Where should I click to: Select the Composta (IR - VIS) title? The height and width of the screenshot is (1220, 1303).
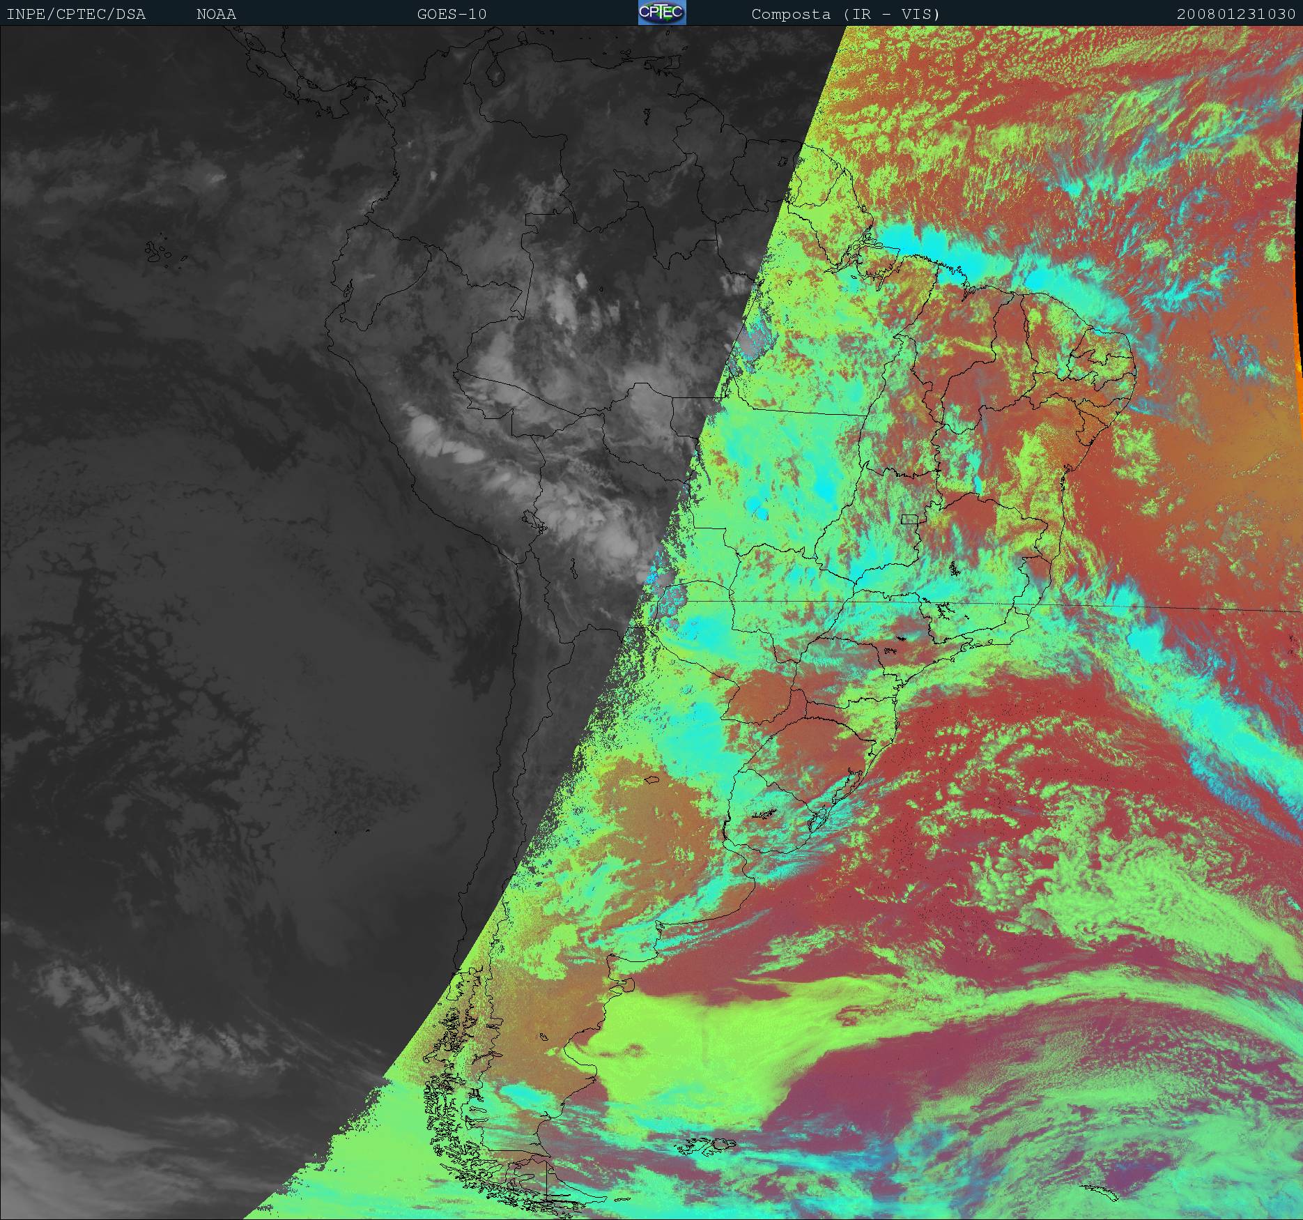coord(845,14)
